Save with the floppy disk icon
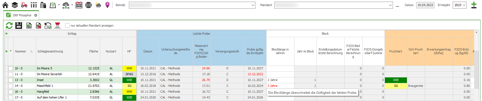This screenshot has height=101, width=482. (x=19, y=26)
